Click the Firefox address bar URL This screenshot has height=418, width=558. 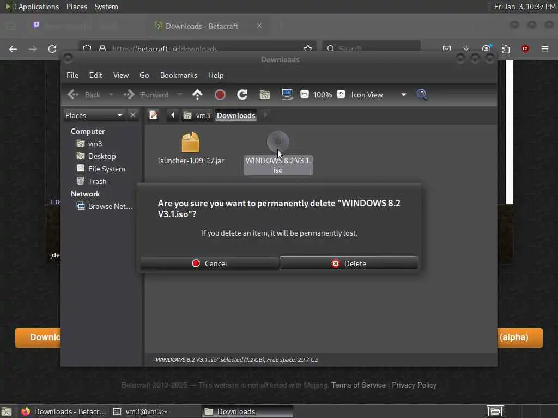(x=165, y=48)
